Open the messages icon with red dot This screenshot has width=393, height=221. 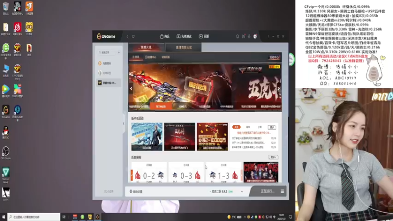pyautogui.click(x=243, y=36)
